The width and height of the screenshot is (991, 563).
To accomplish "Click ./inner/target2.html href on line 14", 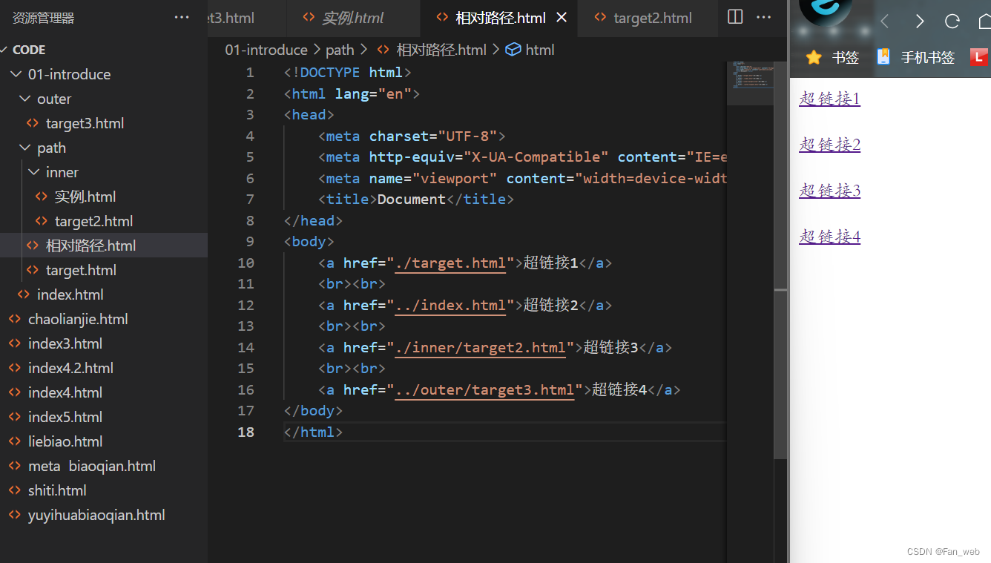I will tap(481, 347).
